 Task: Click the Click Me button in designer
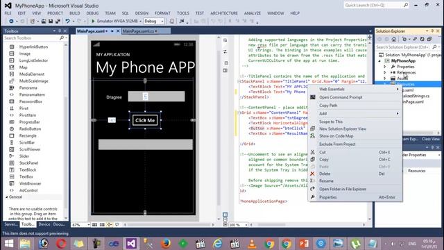pyautogui.click(x=145, y=120)
